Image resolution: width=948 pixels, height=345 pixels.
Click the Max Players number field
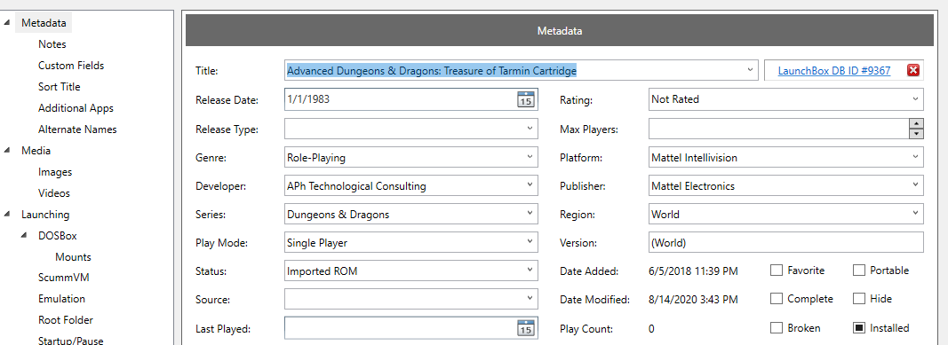coord(778,129)
